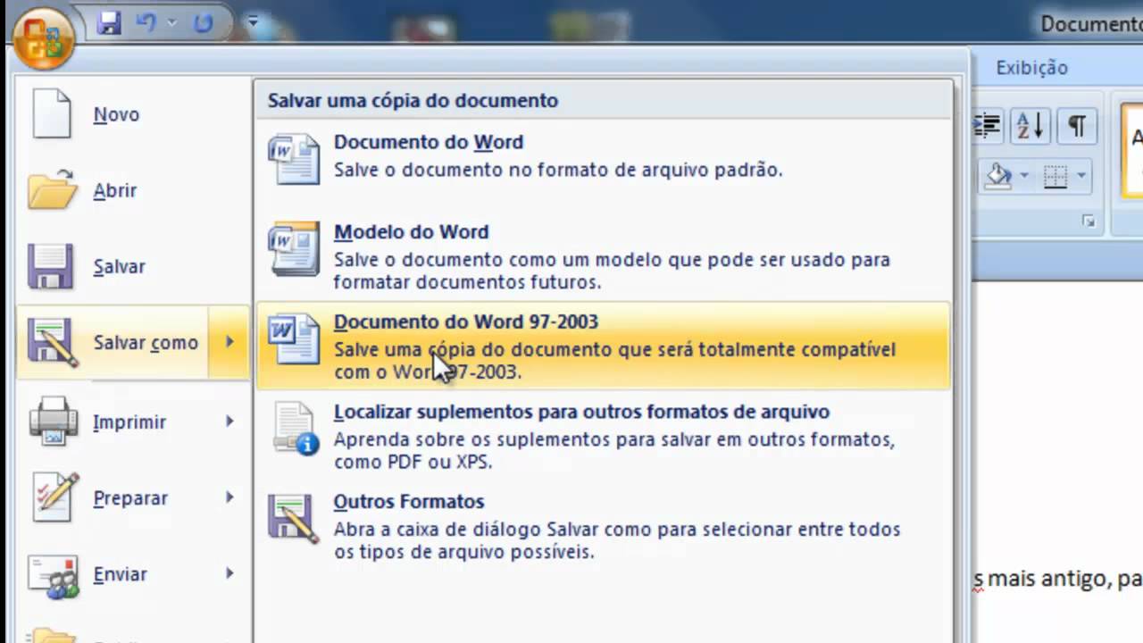
Task: Open the Paragraph dialog launcher
Action: click(x=1089, y=221)
